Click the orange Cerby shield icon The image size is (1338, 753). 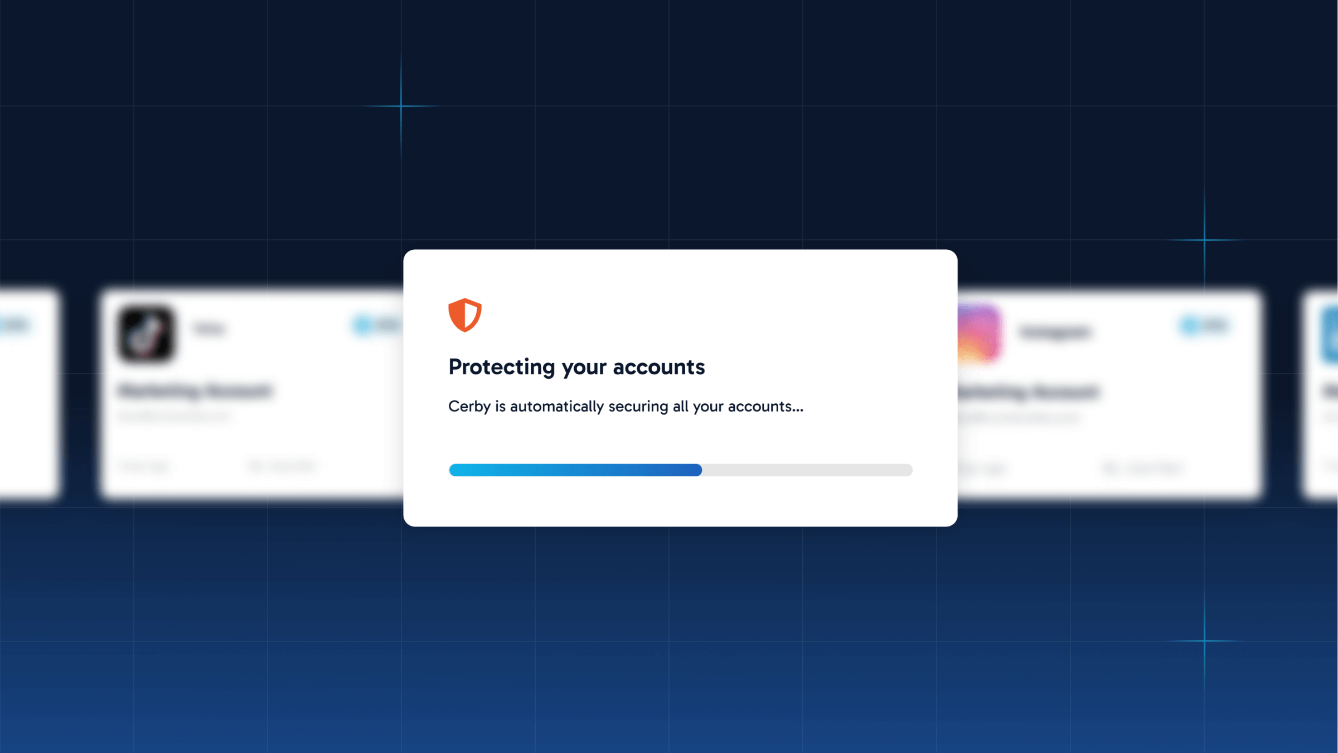pyautogui.click(x=464, y=315)
